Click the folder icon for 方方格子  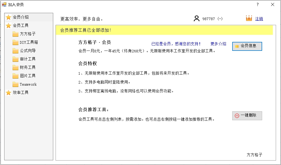[x=15, y=34]
